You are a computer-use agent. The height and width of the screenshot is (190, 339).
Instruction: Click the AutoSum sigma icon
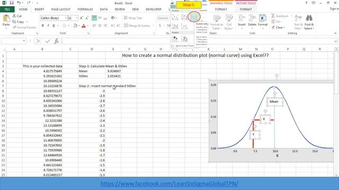click(273, 16)
